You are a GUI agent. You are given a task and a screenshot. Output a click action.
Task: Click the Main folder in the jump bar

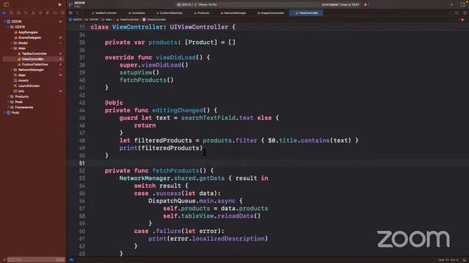107,20
